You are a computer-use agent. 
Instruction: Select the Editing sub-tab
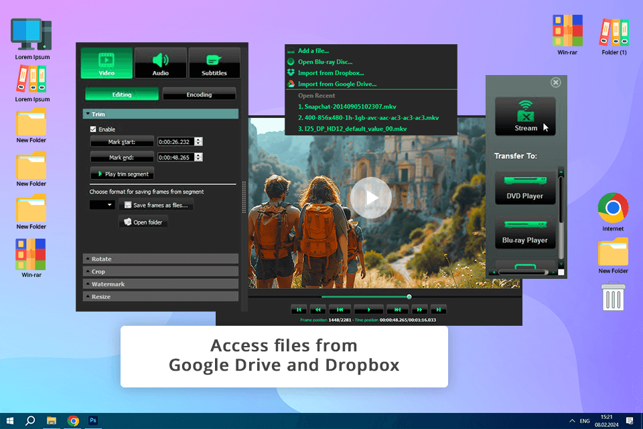(x=122, y=94)
